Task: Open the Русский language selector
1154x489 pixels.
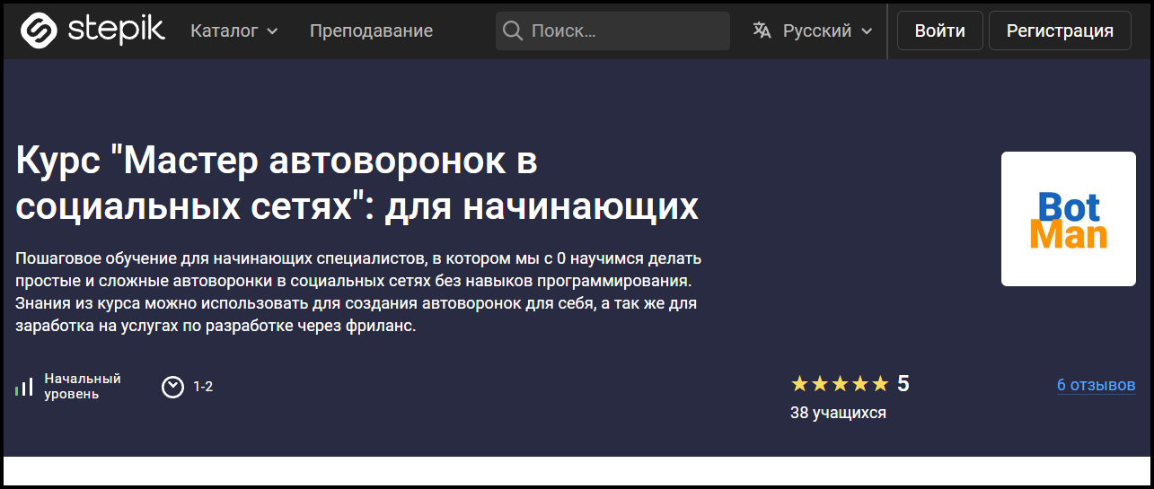Action: coord(813,31)
